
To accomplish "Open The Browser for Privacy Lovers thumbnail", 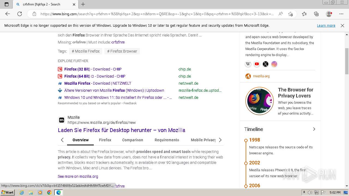I will pos(260,101).
